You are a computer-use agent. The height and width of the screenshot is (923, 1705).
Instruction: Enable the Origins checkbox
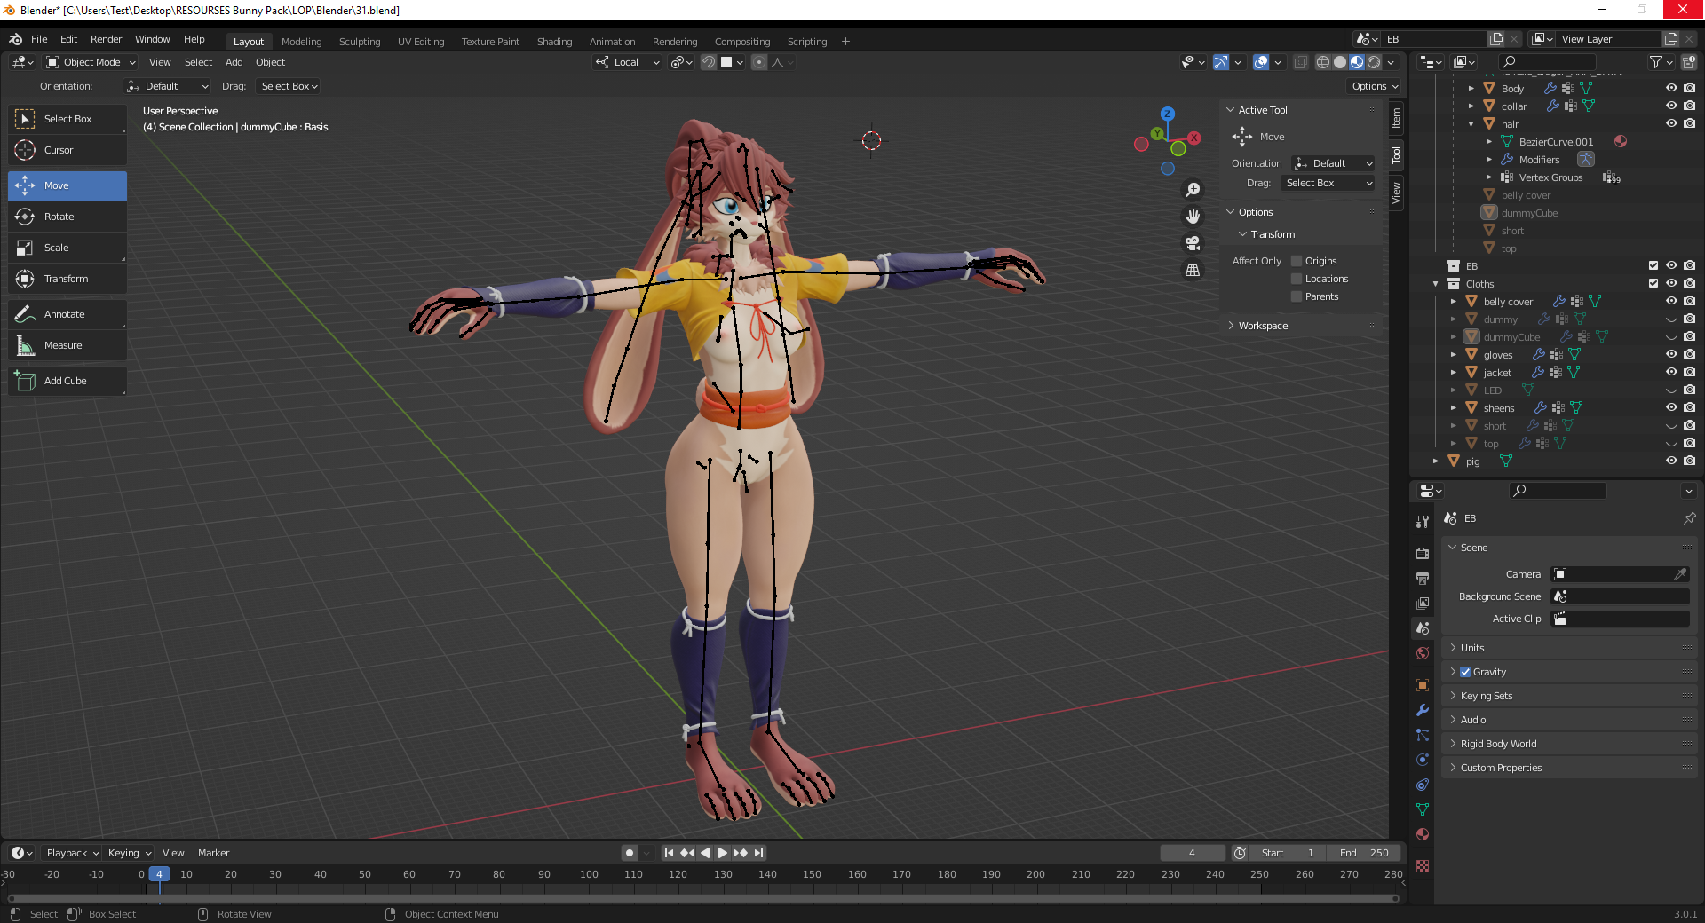[1297, 261]
